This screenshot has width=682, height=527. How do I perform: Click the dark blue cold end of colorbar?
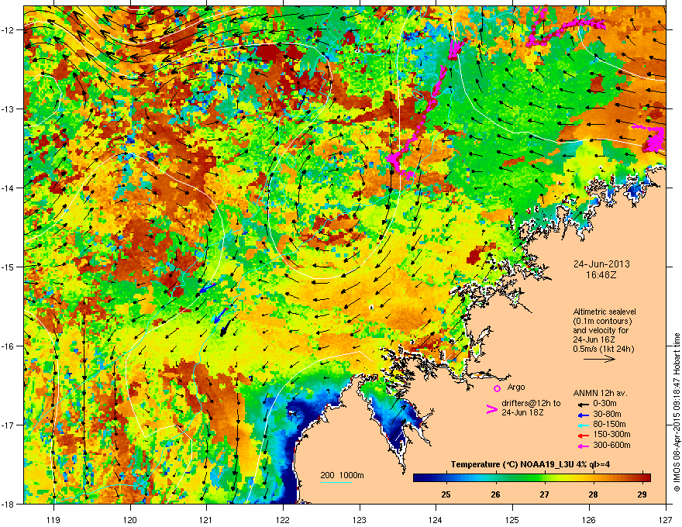click(x=422, y=478)
